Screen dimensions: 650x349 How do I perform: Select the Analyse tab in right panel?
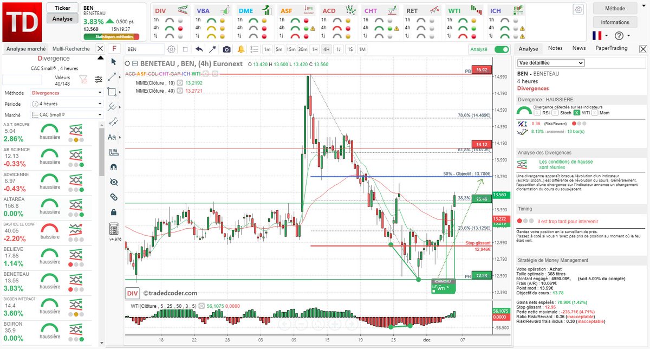(x=528, y=48)
